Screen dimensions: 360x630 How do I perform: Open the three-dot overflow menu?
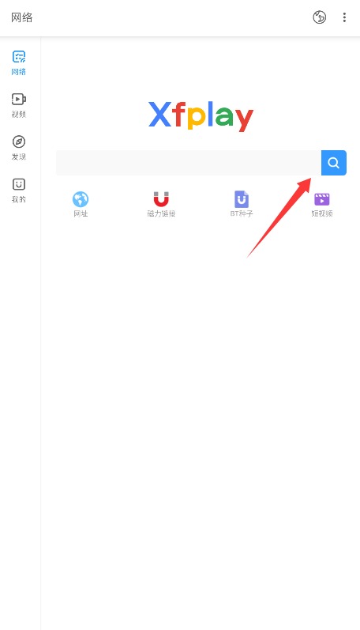[344, 17]
